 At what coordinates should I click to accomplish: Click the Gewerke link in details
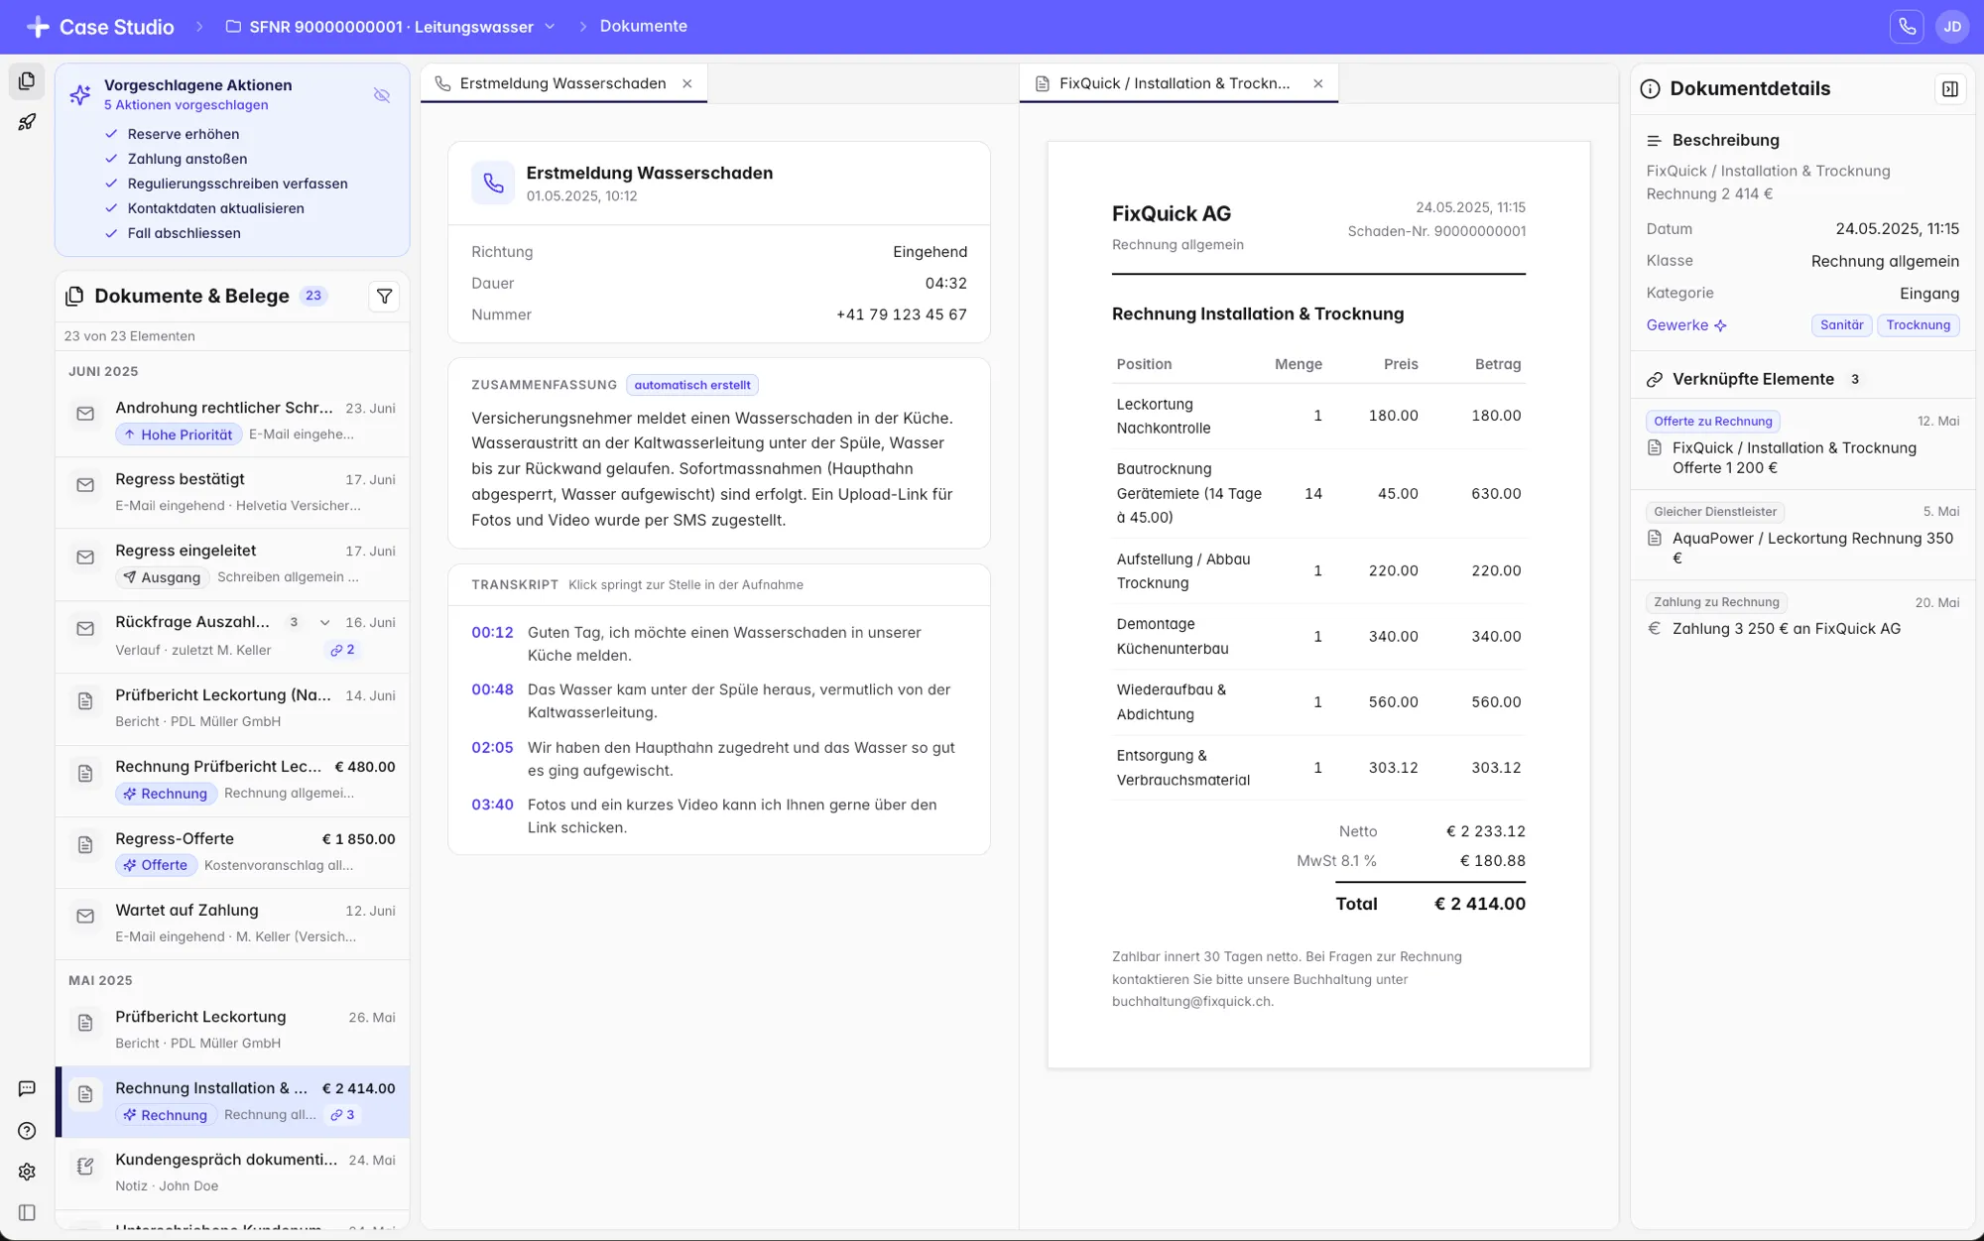click(x=1686, y=325)
